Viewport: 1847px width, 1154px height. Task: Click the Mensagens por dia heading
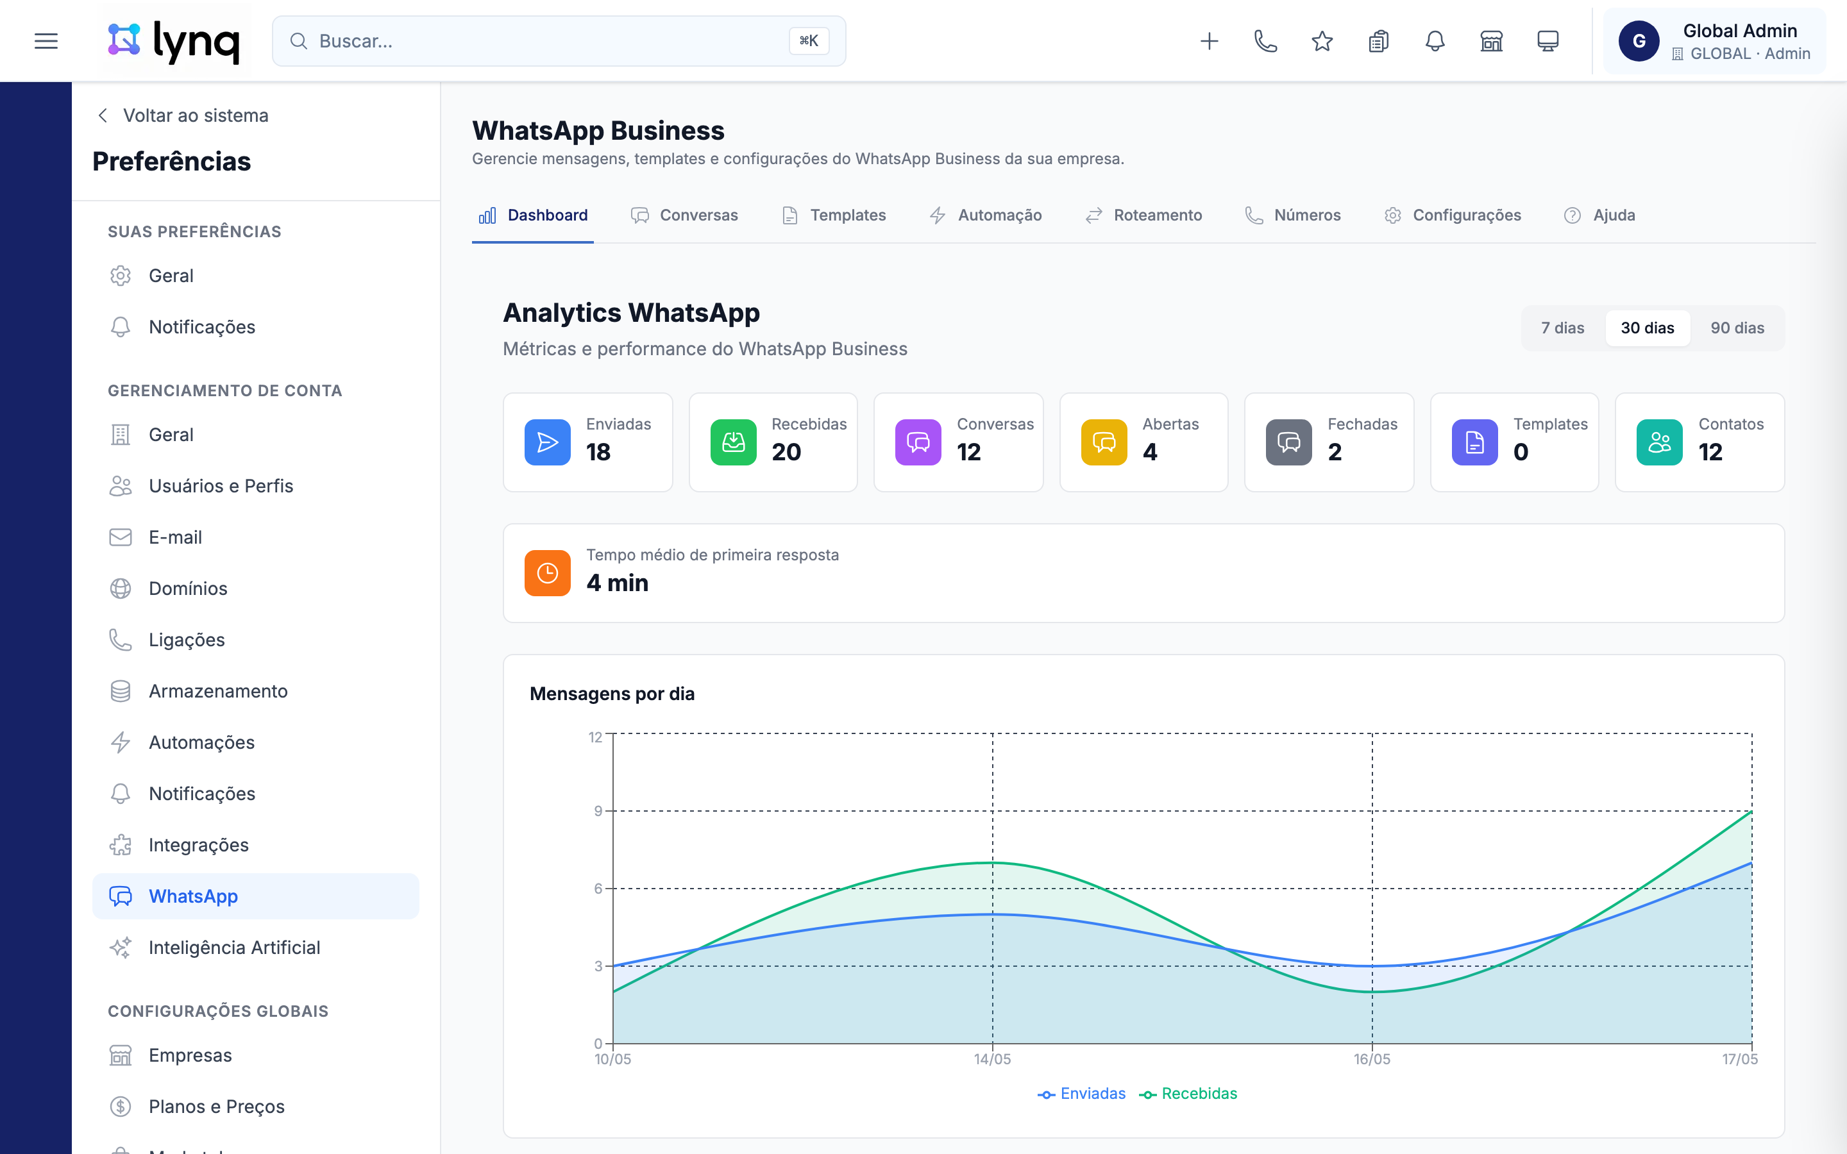click(x=612, y=694)
